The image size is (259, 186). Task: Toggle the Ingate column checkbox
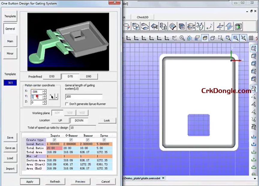54,140
